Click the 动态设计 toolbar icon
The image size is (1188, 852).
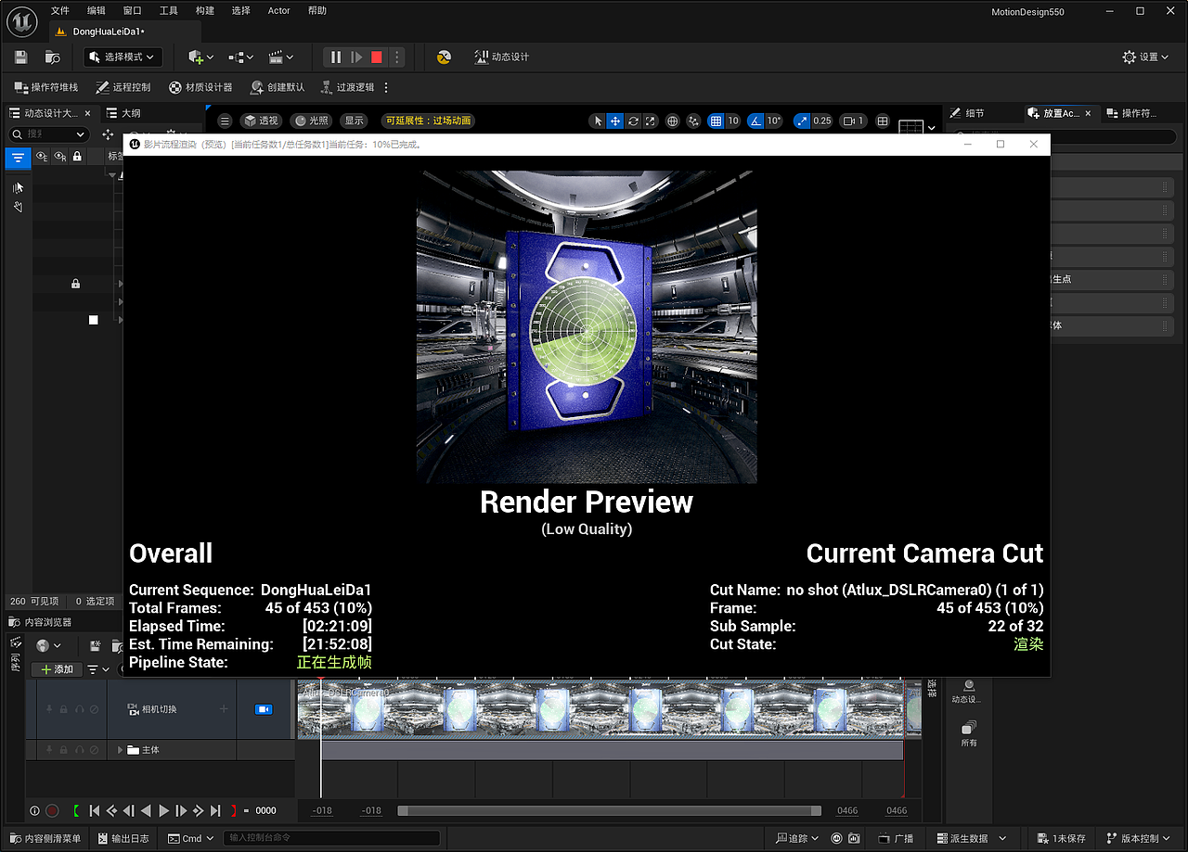(491, 57)
